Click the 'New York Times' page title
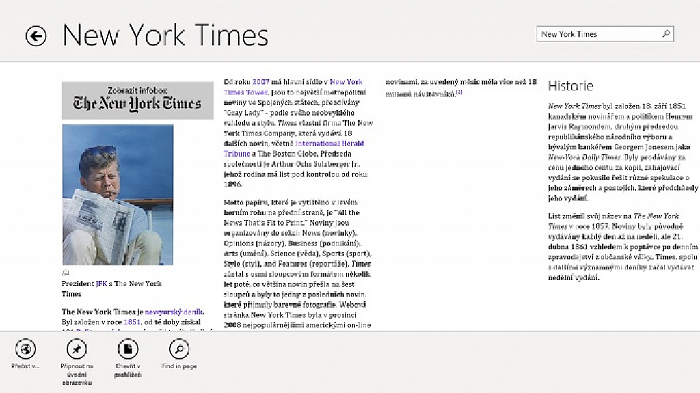 (165, 36)
